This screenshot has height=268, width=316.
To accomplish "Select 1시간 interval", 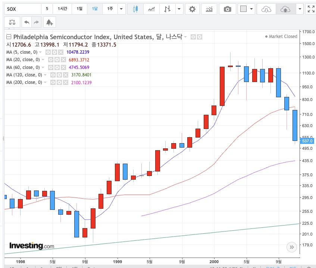I will click(62, 9).
